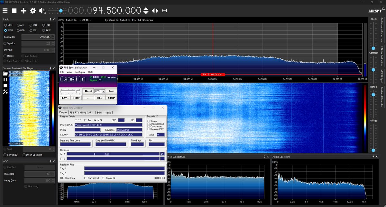Screen dimensions: 386x207
Task: Enable the Stereo checkbox in Radio panel
Action: [x=5, y=56]
